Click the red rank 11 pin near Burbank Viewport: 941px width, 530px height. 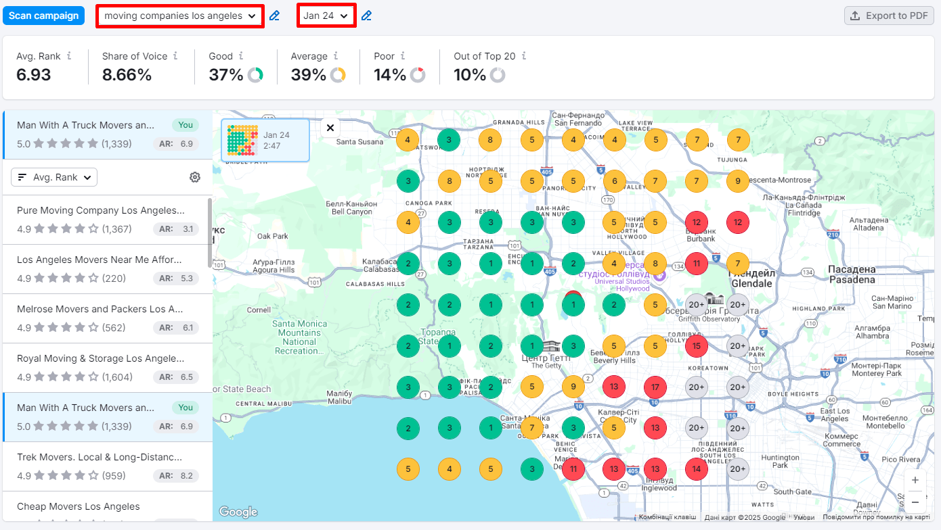697,263
